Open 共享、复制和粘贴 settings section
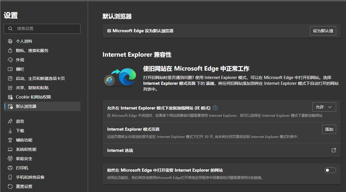The image size is (346, 192). 32,88
